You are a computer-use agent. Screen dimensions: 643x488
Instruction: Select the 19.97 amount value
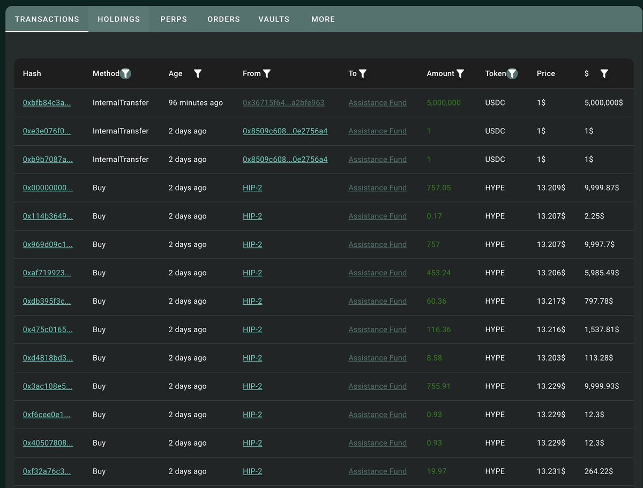[437, 472]
